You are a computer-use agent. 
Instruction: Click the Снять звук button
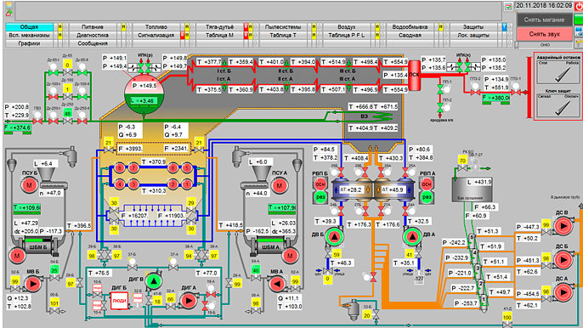544,34
